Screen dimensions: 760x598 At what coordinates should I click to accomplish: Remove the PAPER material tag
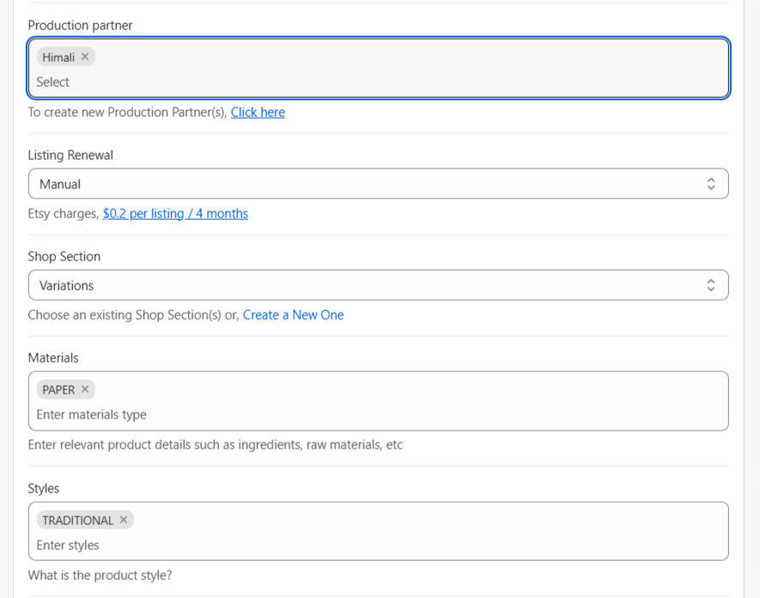[x=85, y=389]
